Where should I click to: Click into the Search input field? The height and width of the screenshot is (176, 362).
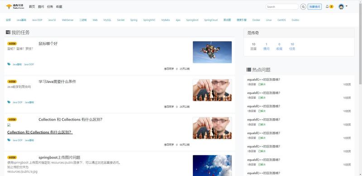(x=282, y=7)
